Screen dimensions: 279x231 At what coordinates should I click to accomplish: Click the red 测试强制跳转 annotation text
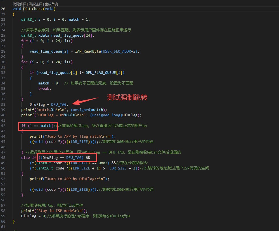(127, 97)
